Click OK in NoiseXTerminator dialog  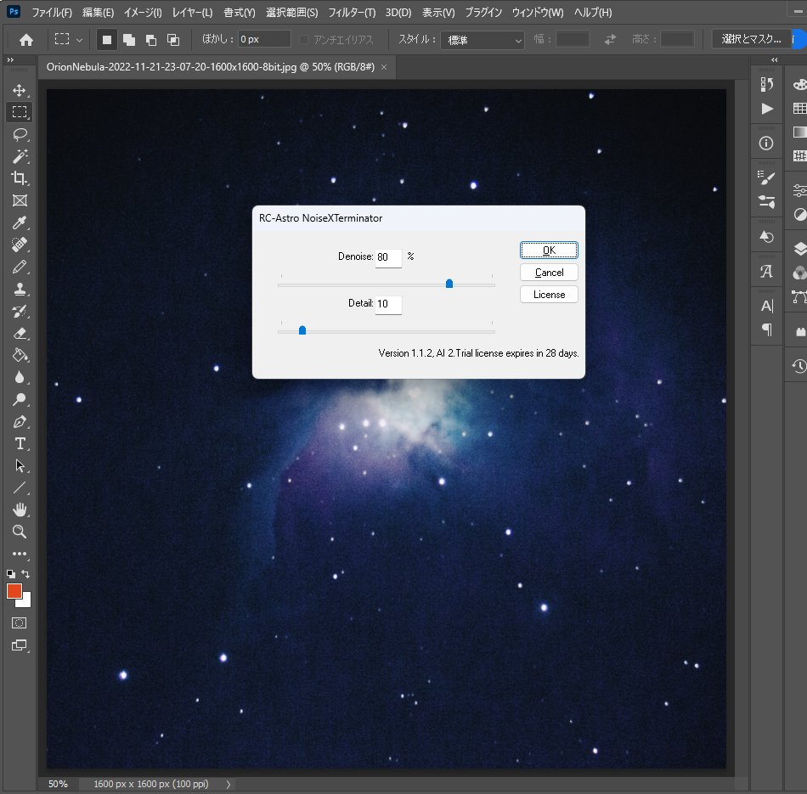[549, 250]
